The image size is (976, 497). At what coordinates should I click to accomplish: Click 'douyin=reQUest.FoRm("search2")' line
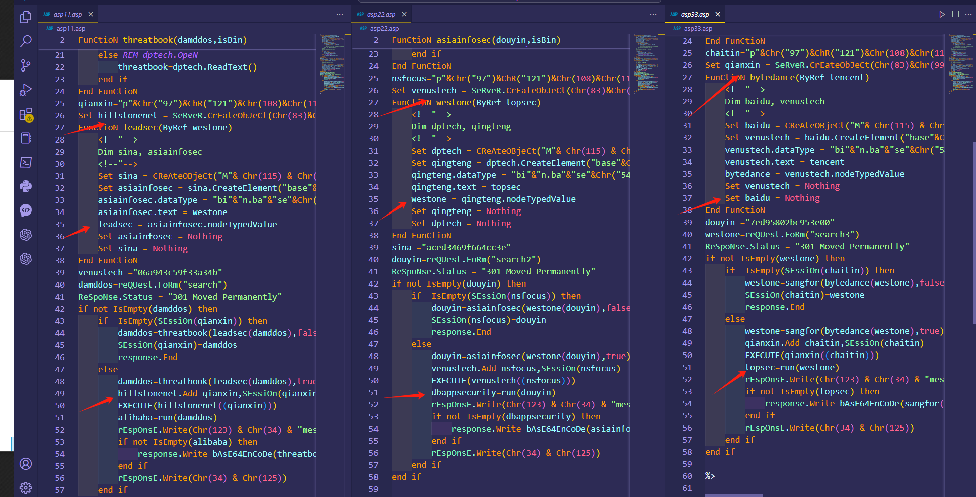(x=466, y=260)
